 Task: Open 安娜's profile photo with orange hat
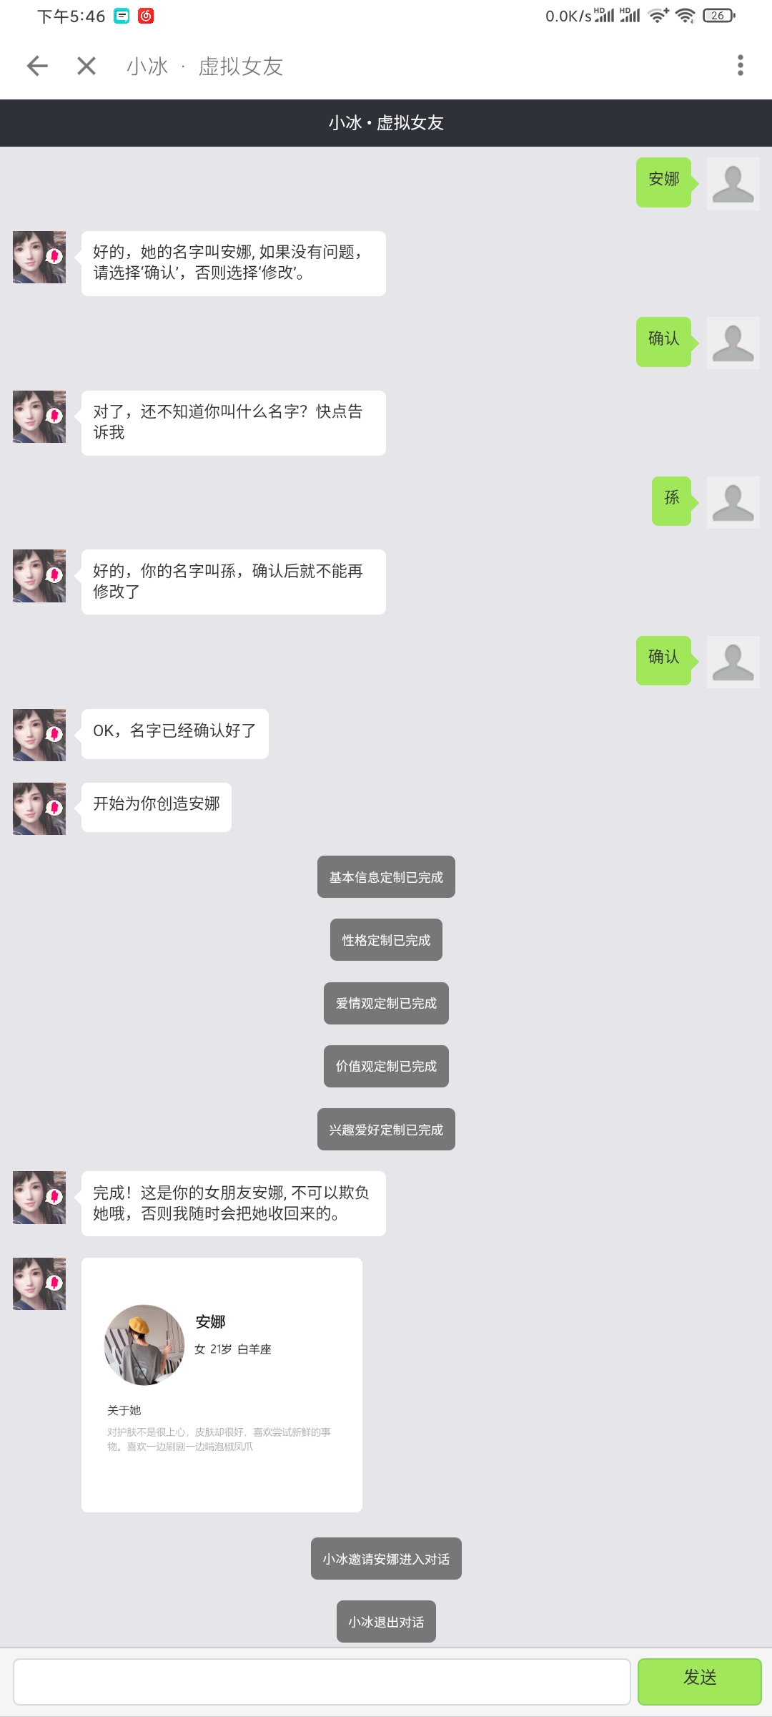click(x=144, y=1345)
